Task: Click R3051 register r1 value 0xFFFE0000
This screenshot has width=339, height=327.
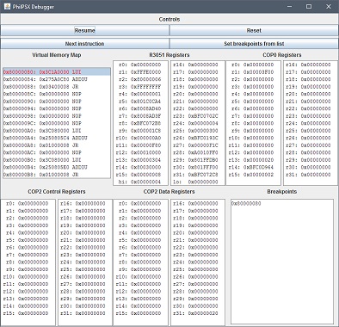Action: pyautogui.click(x=145, y=72)
